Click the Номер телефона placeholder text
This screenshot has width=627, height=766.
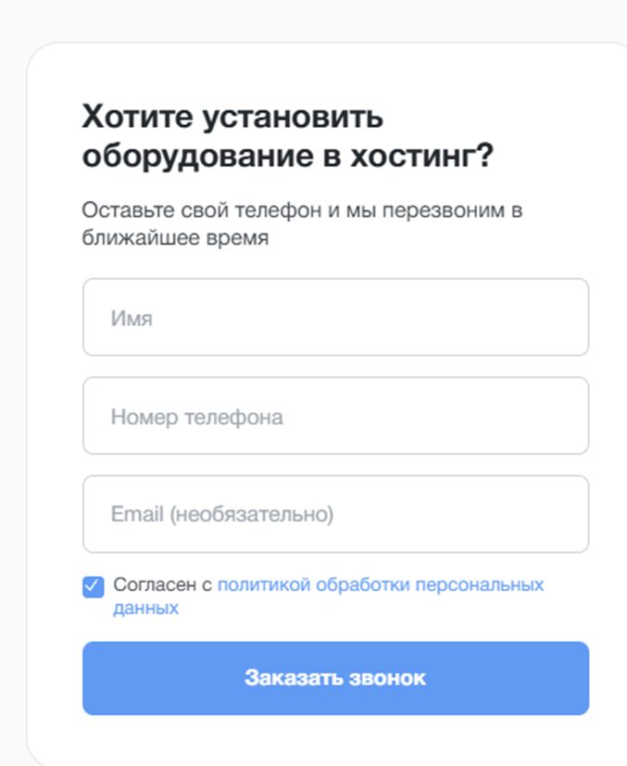pyautogui.click(x=196, y=417)
